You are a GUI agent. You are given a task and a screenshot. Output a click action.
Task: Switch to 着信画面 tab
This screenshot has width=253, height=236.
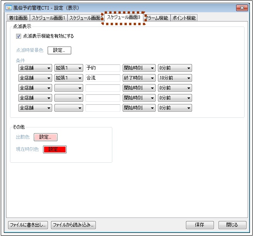coord(18,18)
